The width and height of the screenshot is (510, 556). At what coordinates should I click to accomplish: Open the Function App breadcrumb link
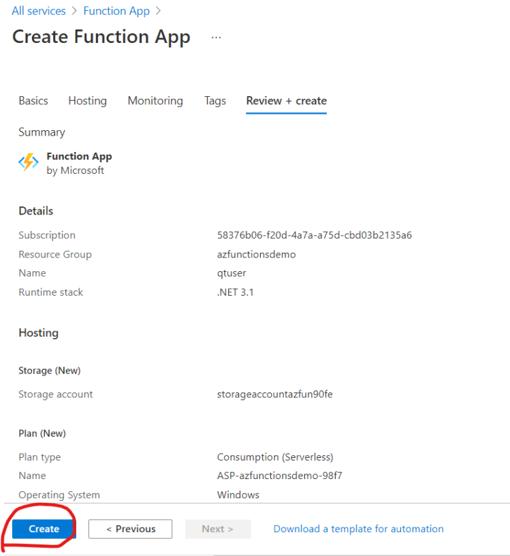[116, 11]
